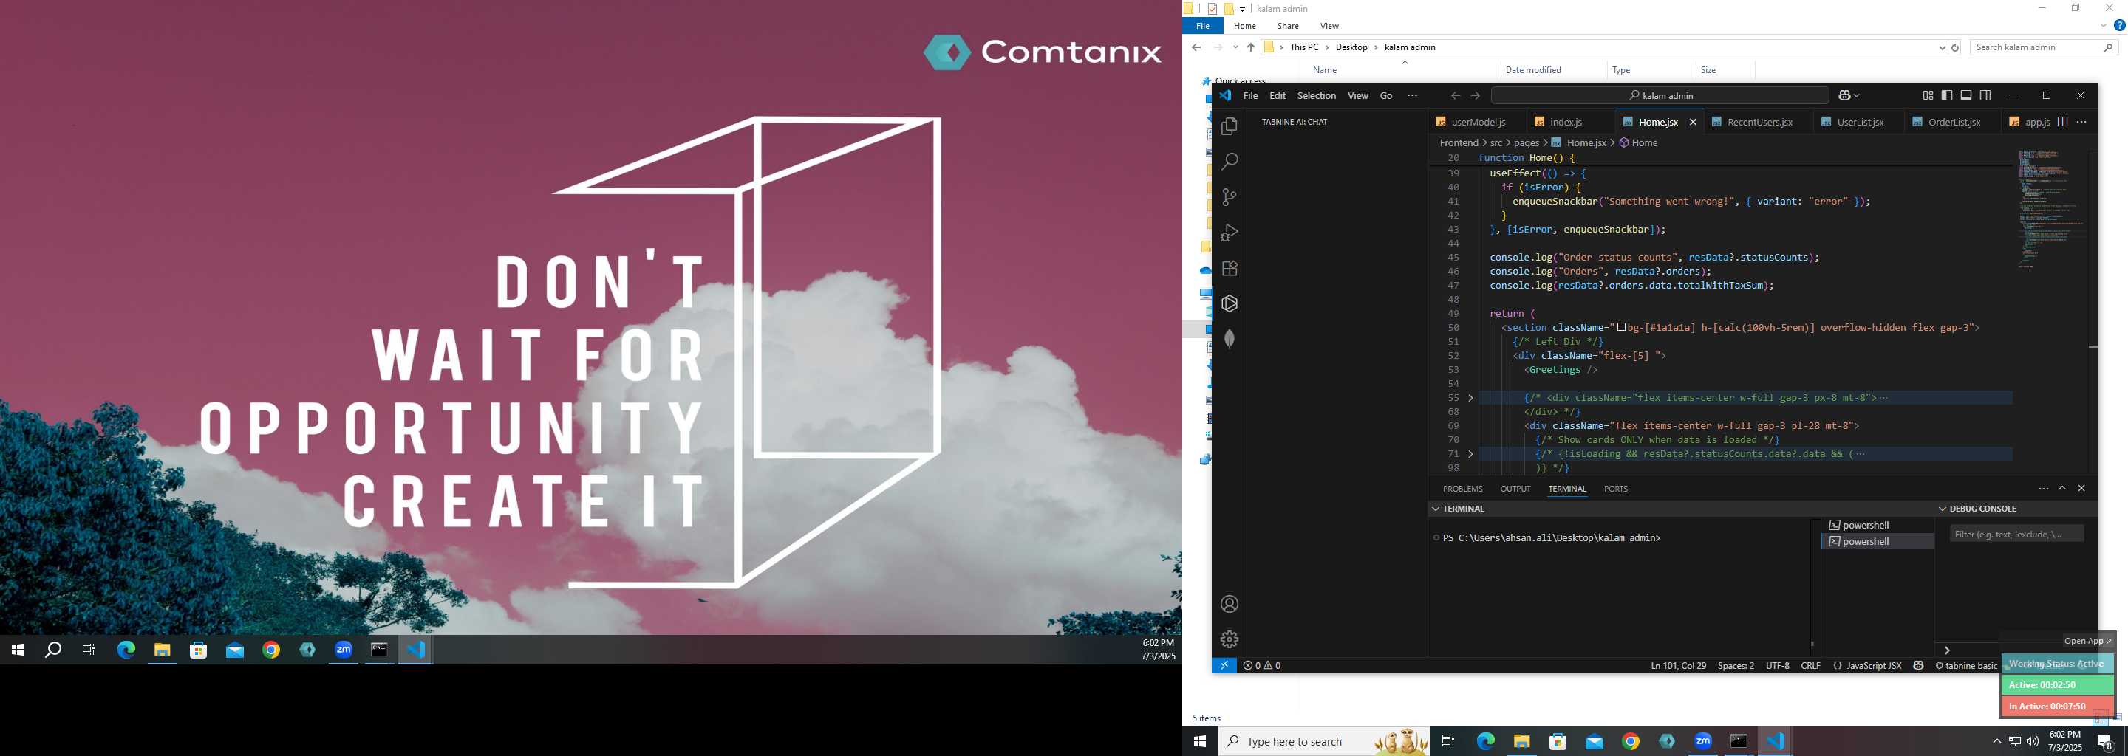The height and width of the screenshot is (756, 2128).
Task: Go up one folder in File Explorer
Action: [1250, 47]
